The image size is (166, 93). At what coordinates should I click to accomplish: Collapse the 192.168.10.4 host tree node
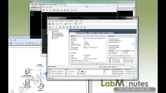(x=49, y=30)
